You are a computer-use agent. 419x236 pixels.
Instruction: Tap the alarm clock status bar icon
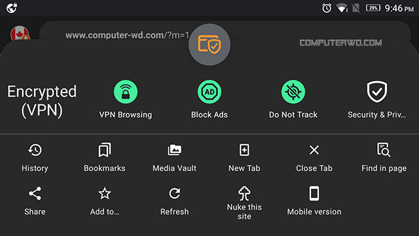pos(327,8)
